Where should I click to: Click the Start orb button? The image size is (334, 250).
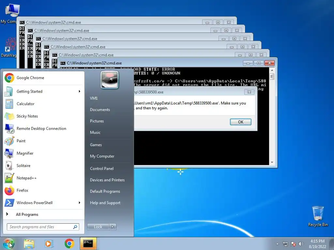pyautogui.click(x=9, y=243)
